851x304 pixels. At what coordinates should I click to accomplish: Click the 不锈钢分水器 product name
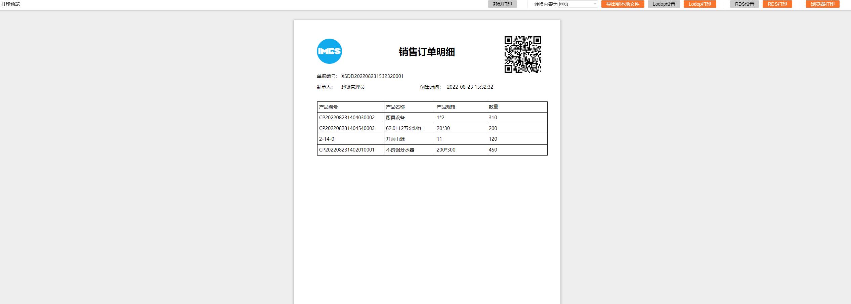(409, 150)
